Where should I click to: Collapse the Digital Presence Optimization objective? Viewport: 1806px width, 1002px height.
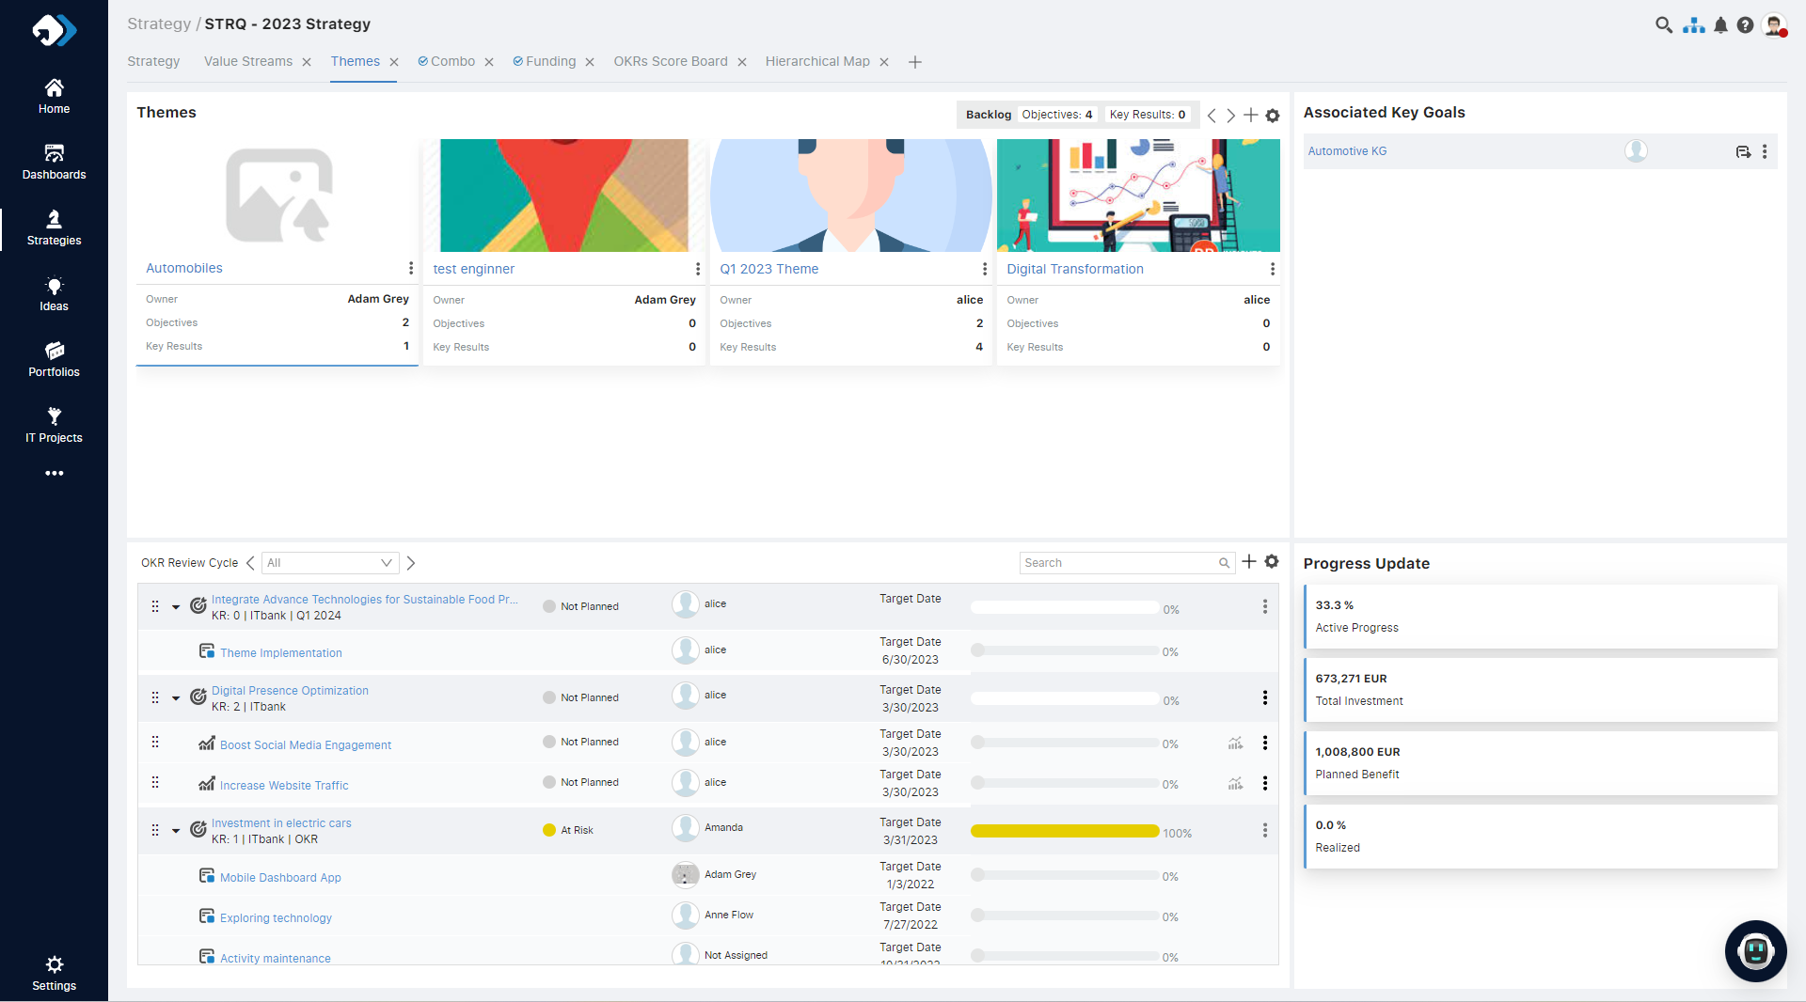point(176,698)
